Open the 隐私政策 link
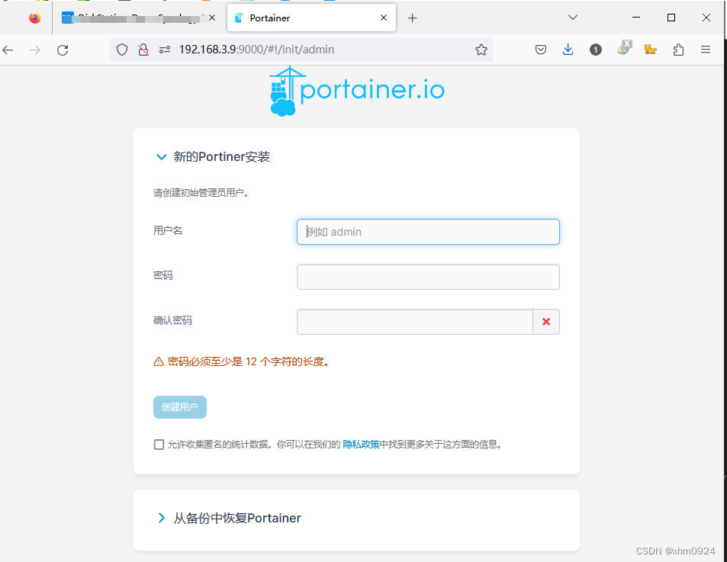This screenshot has height=562, width=727. point(361,445)
